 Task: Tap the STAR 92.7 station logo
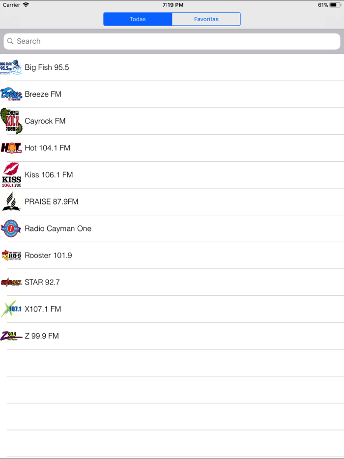click(x=11, y=282)
